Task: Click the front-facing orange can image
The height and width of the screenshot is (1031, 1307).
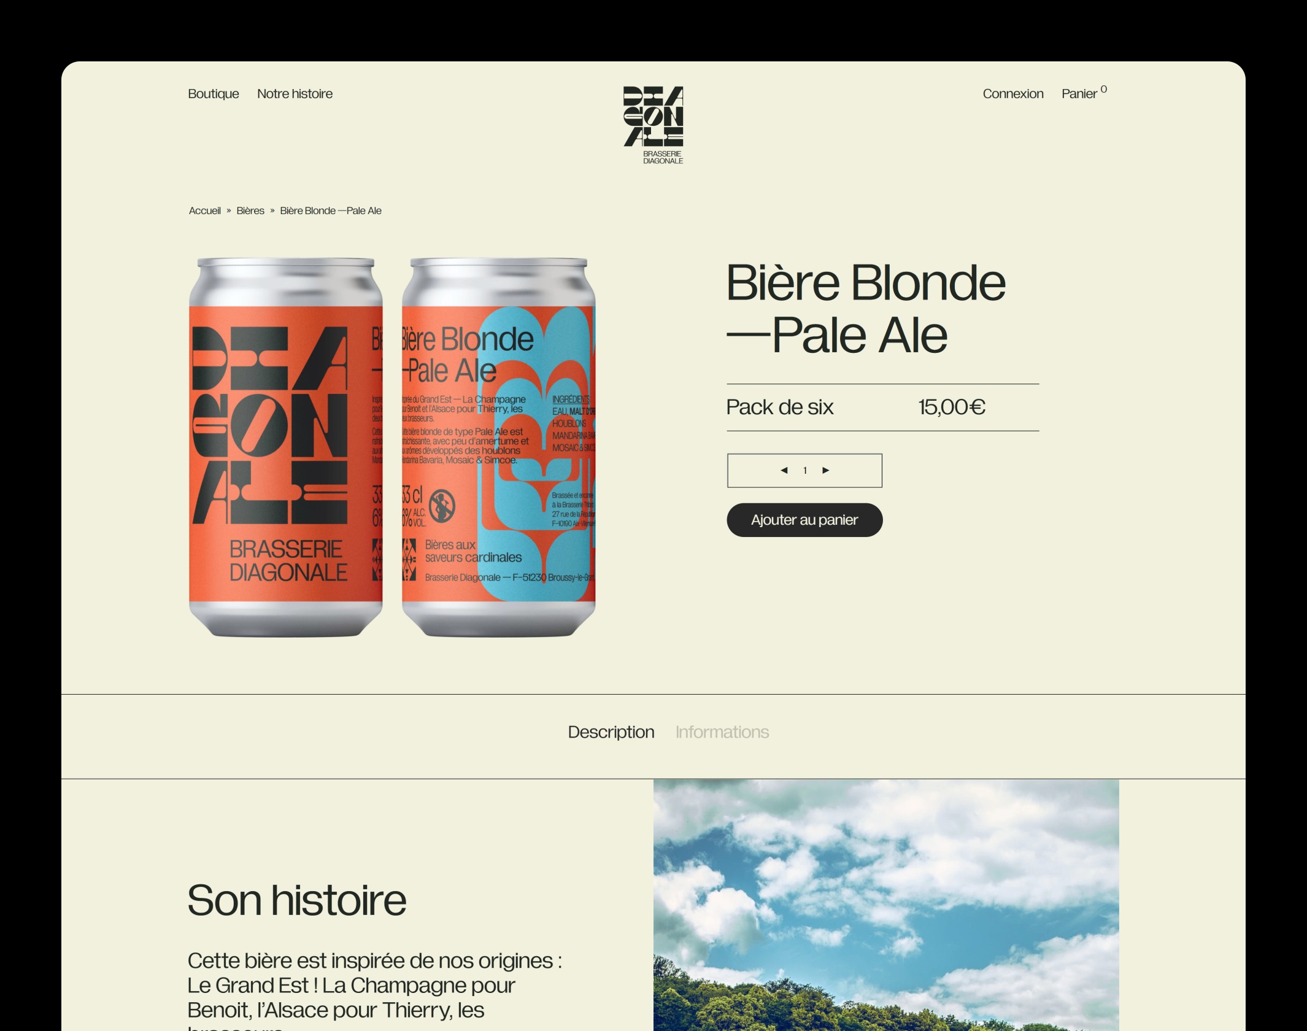Action: [x=286, y=447]
